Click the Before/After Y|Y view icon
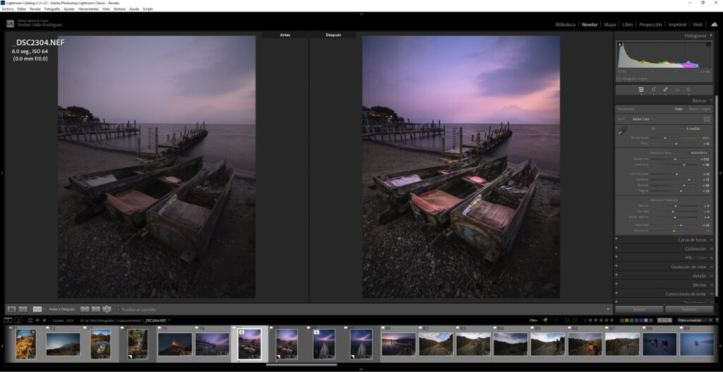The height and width of the screenshot is (372, 723). pos(37,309)
